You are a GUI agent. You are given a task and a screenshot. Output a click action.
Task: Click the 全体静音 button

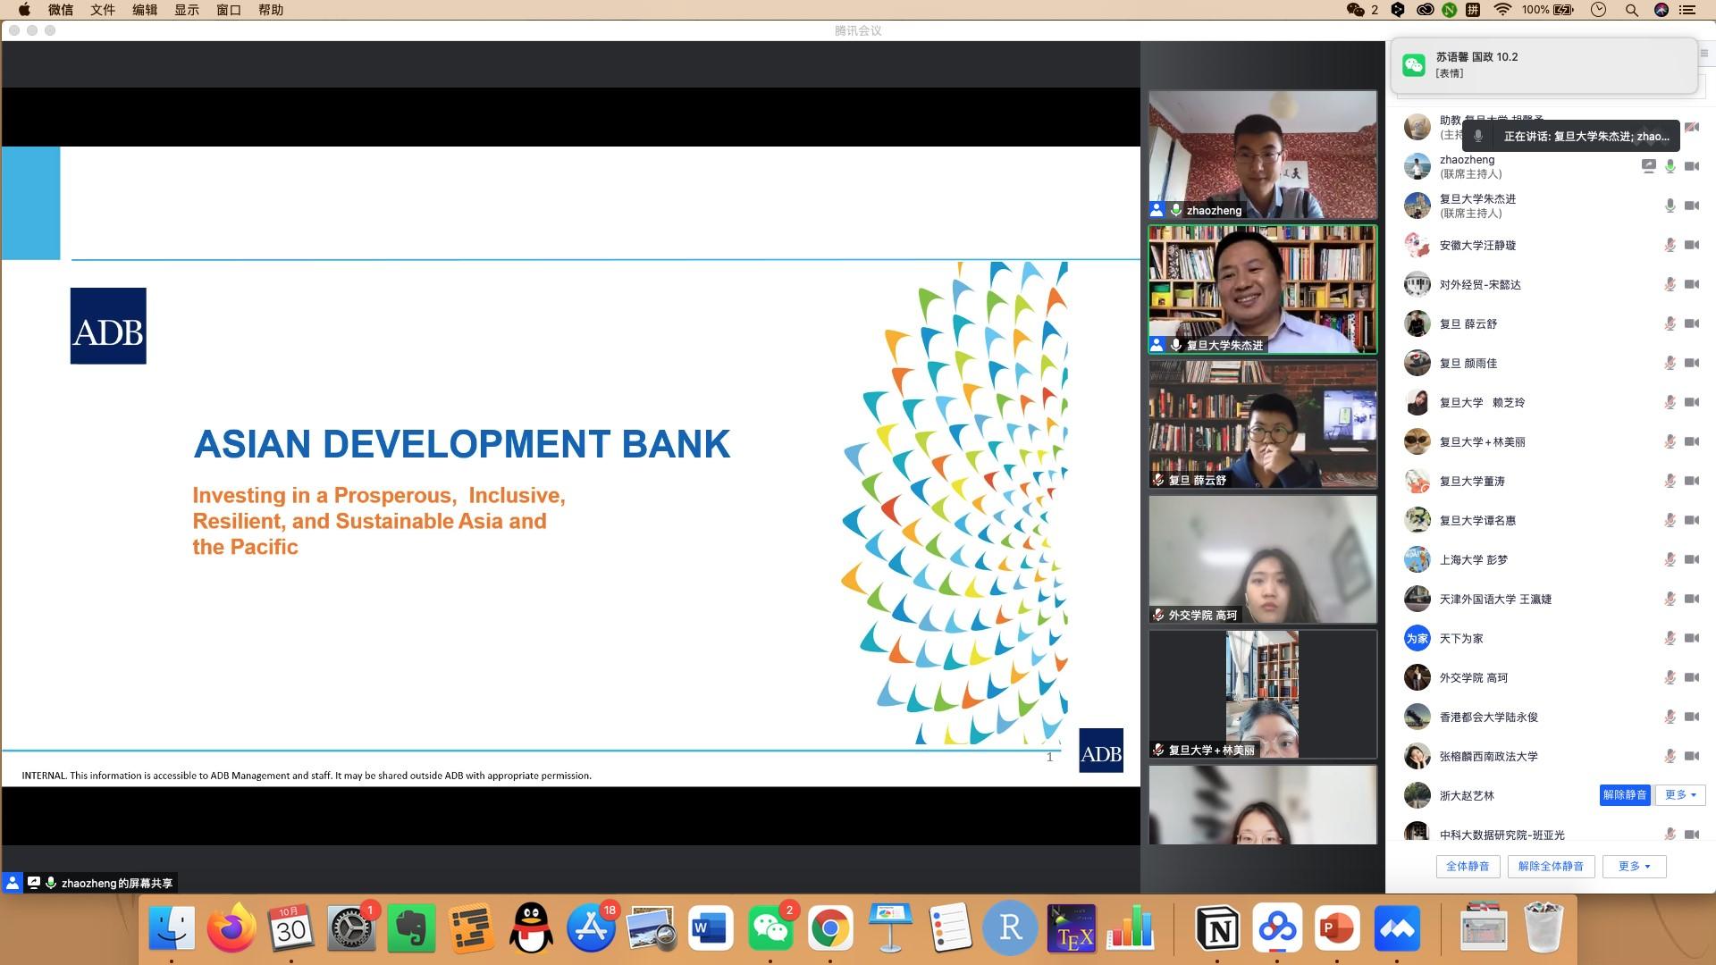click(x=1468, y=866)
